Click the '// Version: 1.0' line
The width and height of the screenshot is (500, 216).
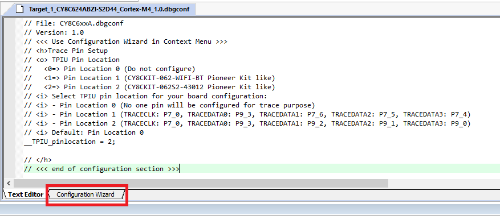click(54, 32)
